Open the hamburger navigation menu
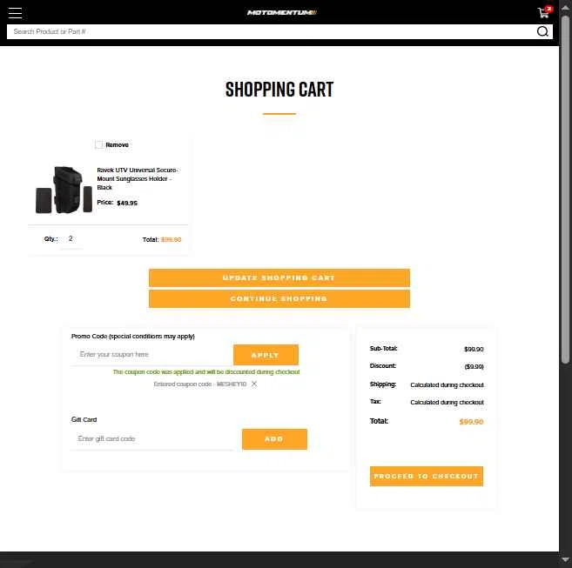Viewport: 572px width, 568px height. (x=15, y=13)
